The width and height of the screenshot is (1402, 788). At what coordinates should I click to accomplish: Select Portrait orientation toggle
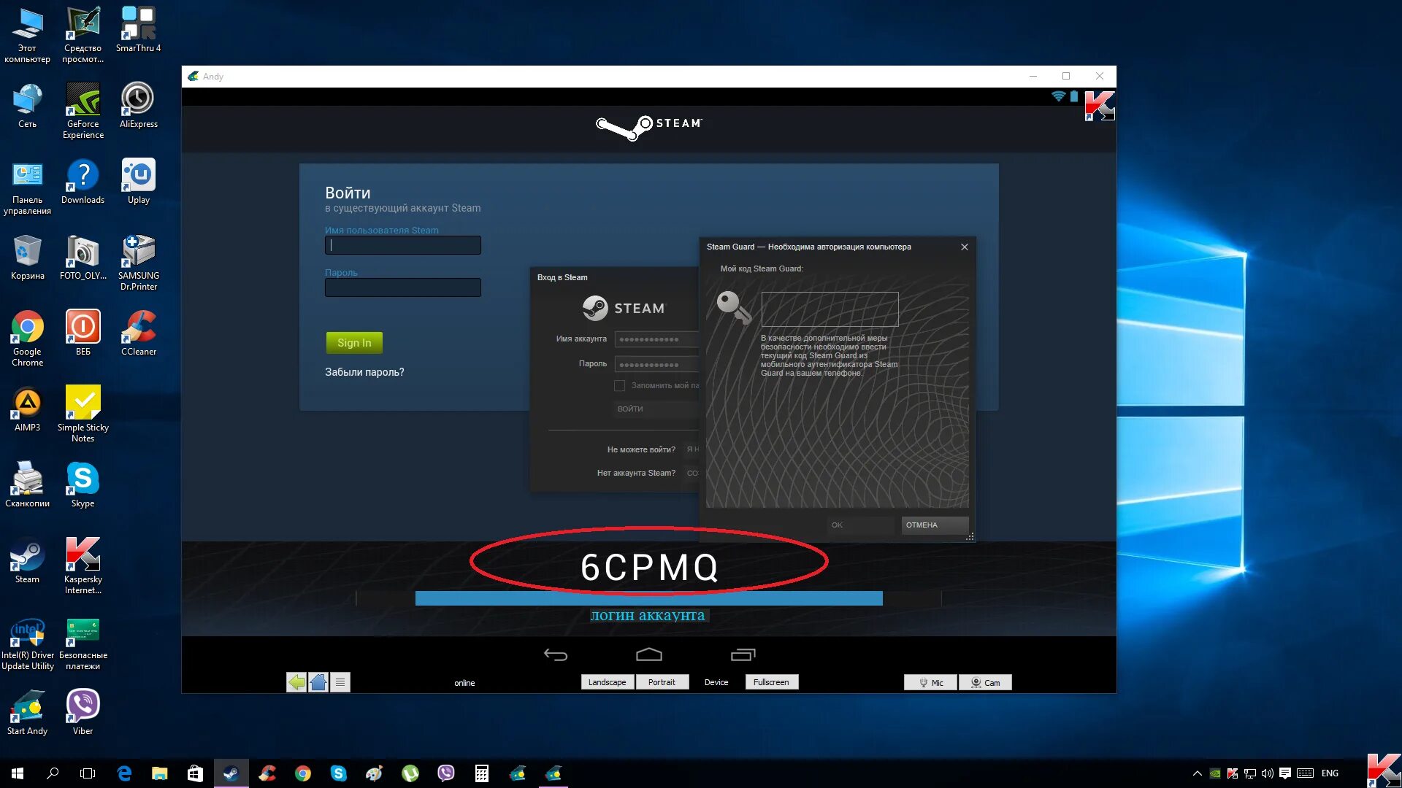click(662, 681)
